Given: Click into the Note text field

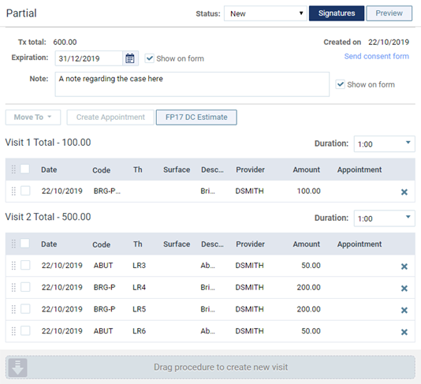Looking at the screenshot, I should pyautogui.click(x=192, y=84).
